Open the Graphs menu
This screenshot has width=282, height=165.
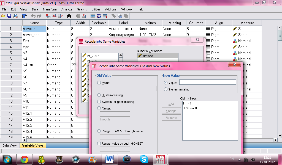point(82,10)
